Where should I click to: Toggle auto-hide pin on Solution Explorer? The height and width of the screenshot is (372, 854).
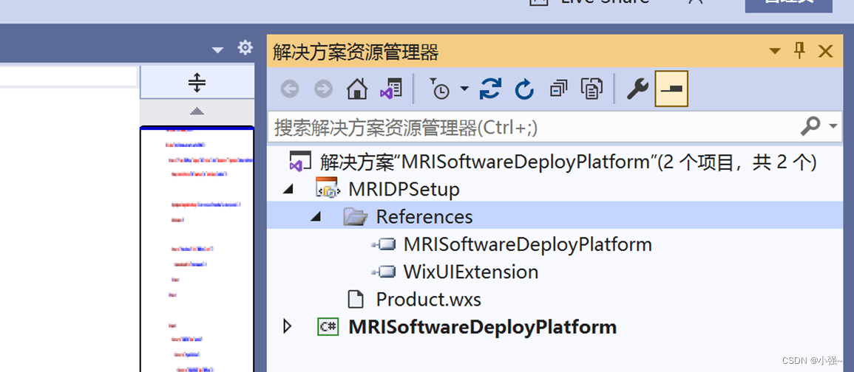pyautogui.click(x=799, y=51)
